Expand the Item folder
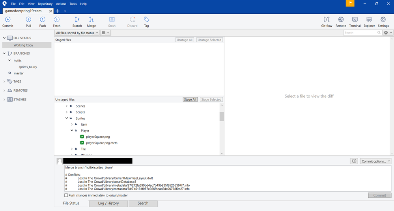 72,124
